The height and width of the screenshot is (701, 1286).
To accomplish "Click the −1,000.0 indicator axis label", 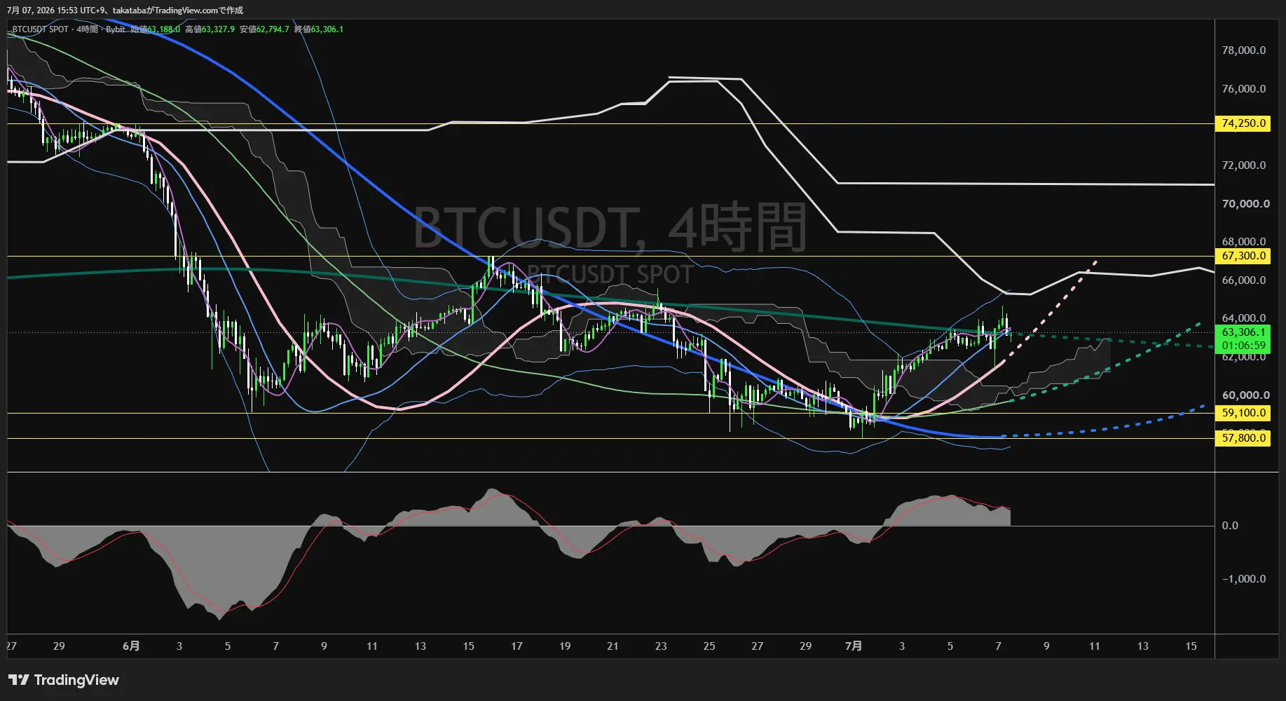I will (1244, 579).
